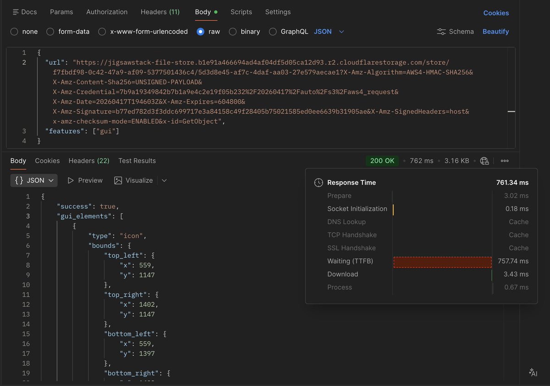
Task: Select the GraphQL body type
Action: pyautogui.click(x=273, y=32)
